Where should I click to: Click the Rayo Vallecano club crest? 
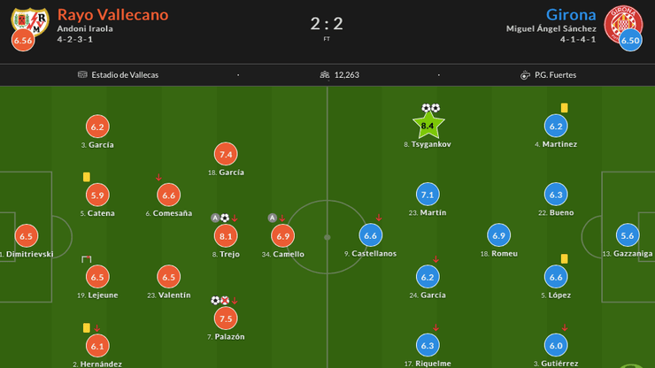[28, 20]
